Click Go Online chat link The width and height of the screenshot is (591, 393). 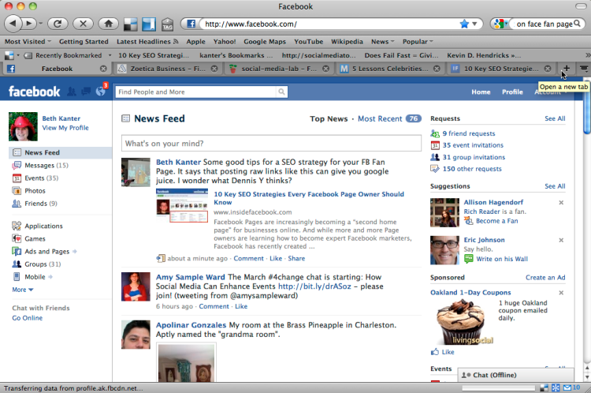[27, 318]
